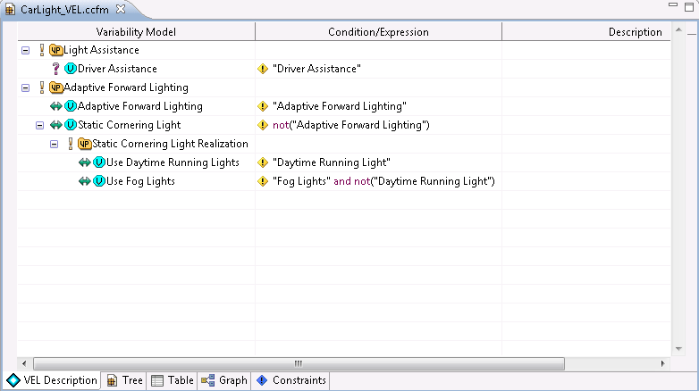Click the cyan circle icon of Use Fog Lights
This screenshot has height=391, width=699.
pos(99,181)
